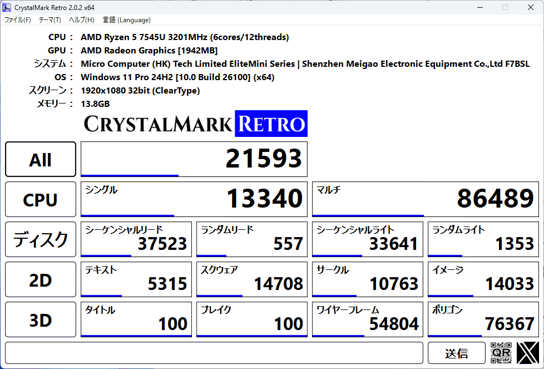The height and width of the screenshot is (369, 544).
Task: Launch the 2D benchmark button
Action: click(41, 280)
